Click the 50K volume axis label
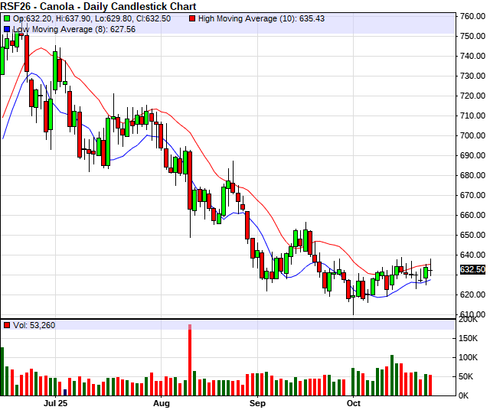 click(469, 376)
